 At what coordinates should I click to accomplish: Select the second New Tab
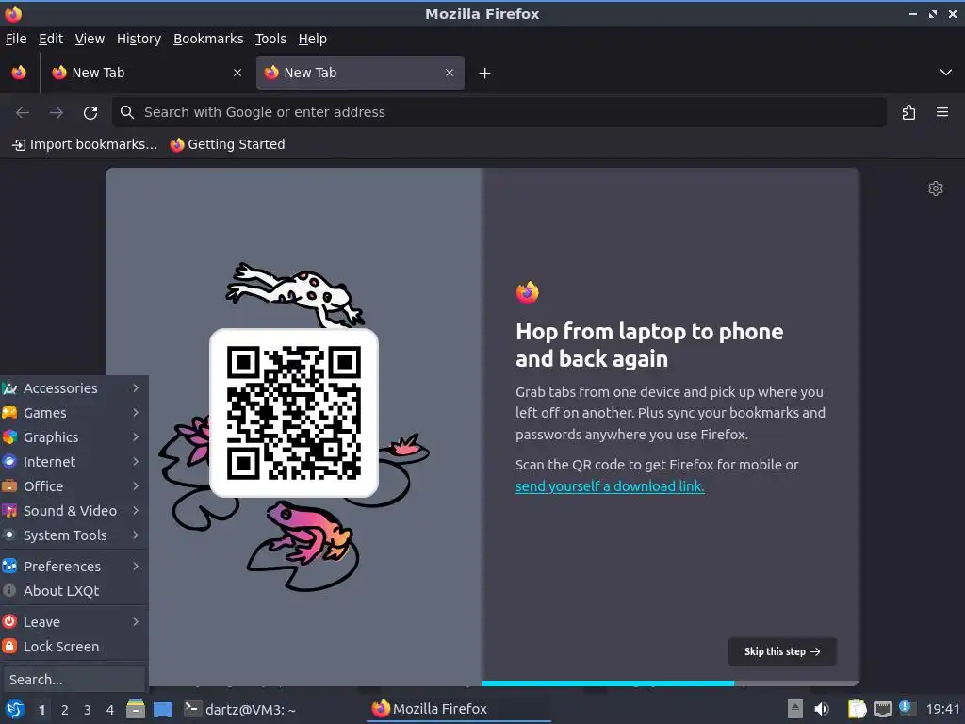[x=360, y=73]
